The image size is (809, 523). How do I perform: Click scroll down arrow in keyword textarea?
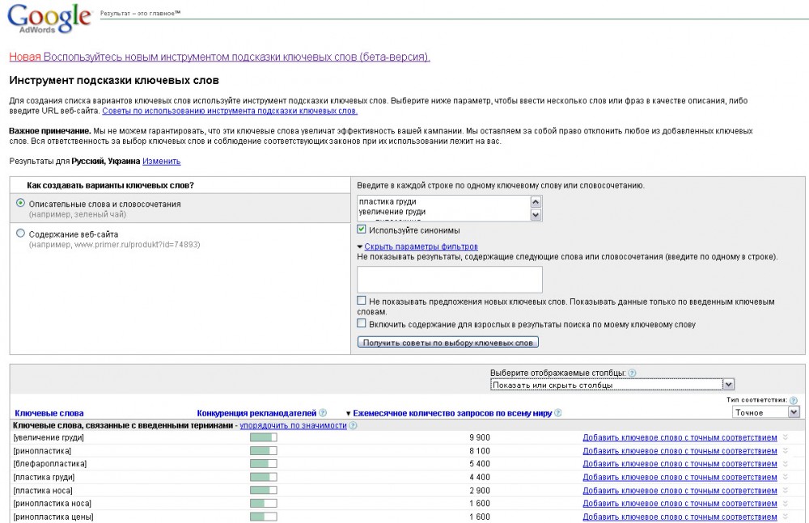pyautogui.click(x=536, y=214)
